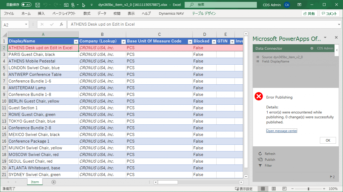Click the 共有 share button
Image resolution: width=343 pixels, height=192 pixels.
click(309, 13)
